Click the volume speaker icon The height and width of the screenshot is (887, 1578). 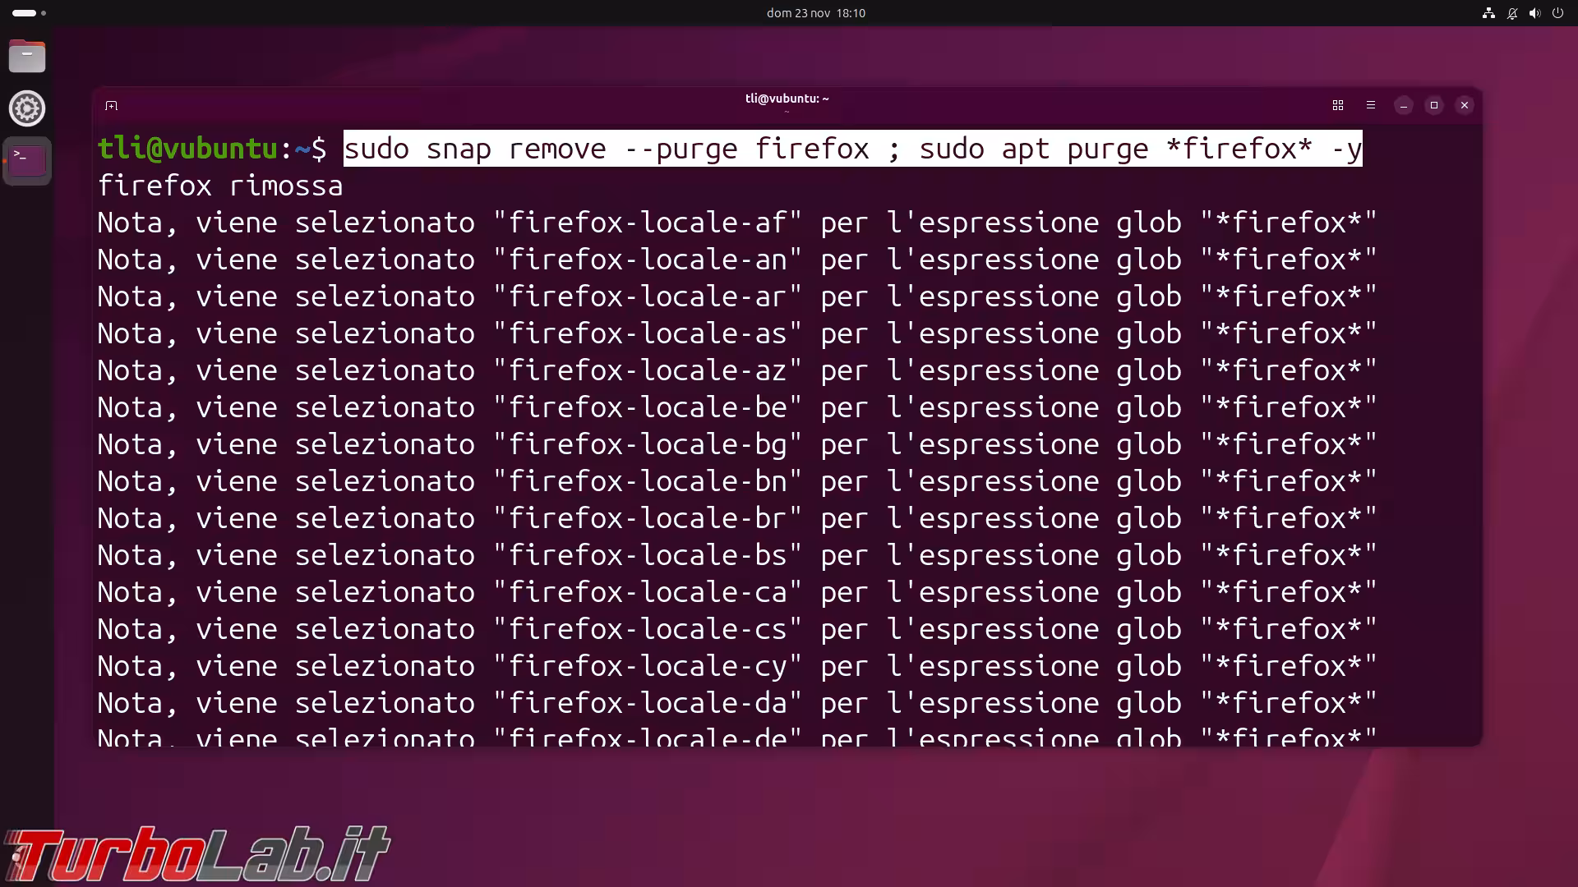point(1534,13)
